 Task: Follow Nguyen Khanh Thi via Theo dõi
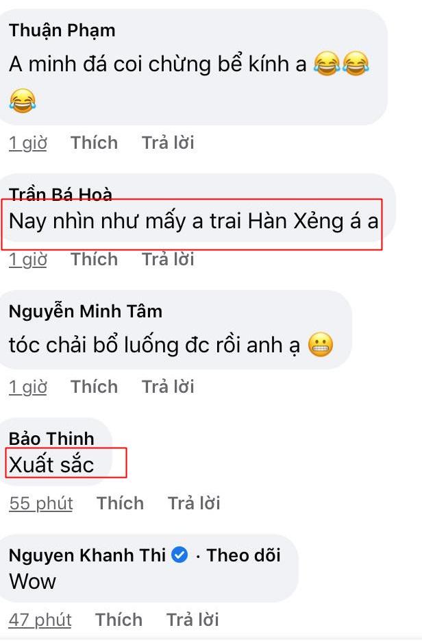coord(243,555)
